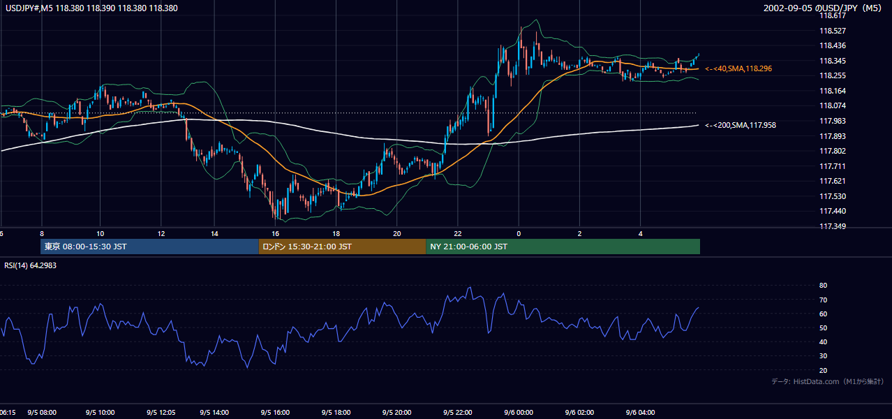
Task: Click RSI scale value 40
Action: coord(823,342)
